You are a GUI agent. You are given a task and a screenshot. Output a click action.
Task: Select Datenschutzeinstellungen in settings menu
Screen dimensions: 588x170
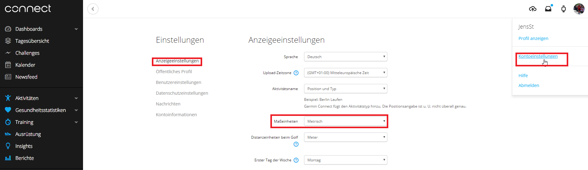click(182, 93)
